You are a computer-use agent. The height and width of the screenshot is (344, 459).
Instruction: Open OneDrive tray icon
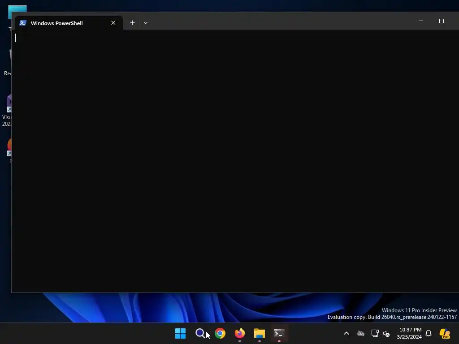click(361, 333)
